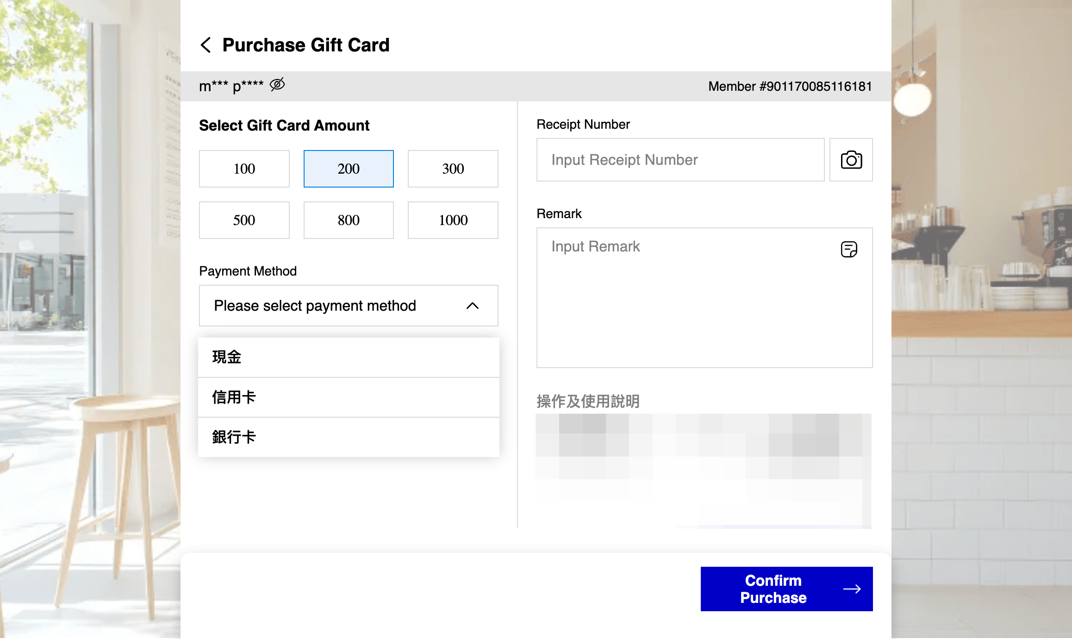This screenshot has height=639, width=1072.
Task: Click the Purchase Gift Card title
Action: [306, 45]
